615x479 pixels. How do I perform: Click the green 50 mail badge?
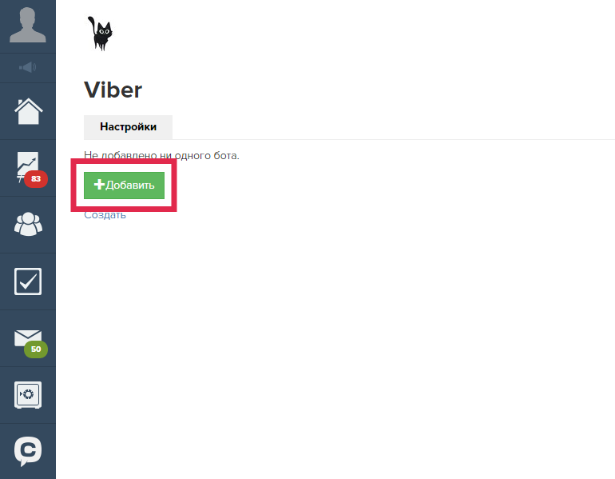tap(36, 349)
